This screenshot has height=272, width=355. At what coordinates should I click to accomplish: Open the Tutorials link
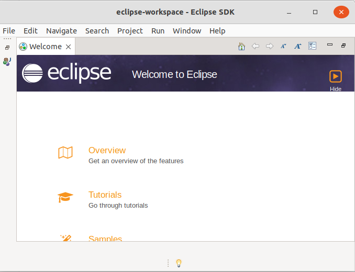(105, 195)
